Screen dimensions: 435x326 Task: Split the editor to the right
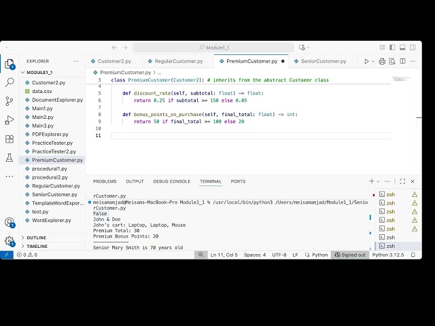[x=402, y=61]
